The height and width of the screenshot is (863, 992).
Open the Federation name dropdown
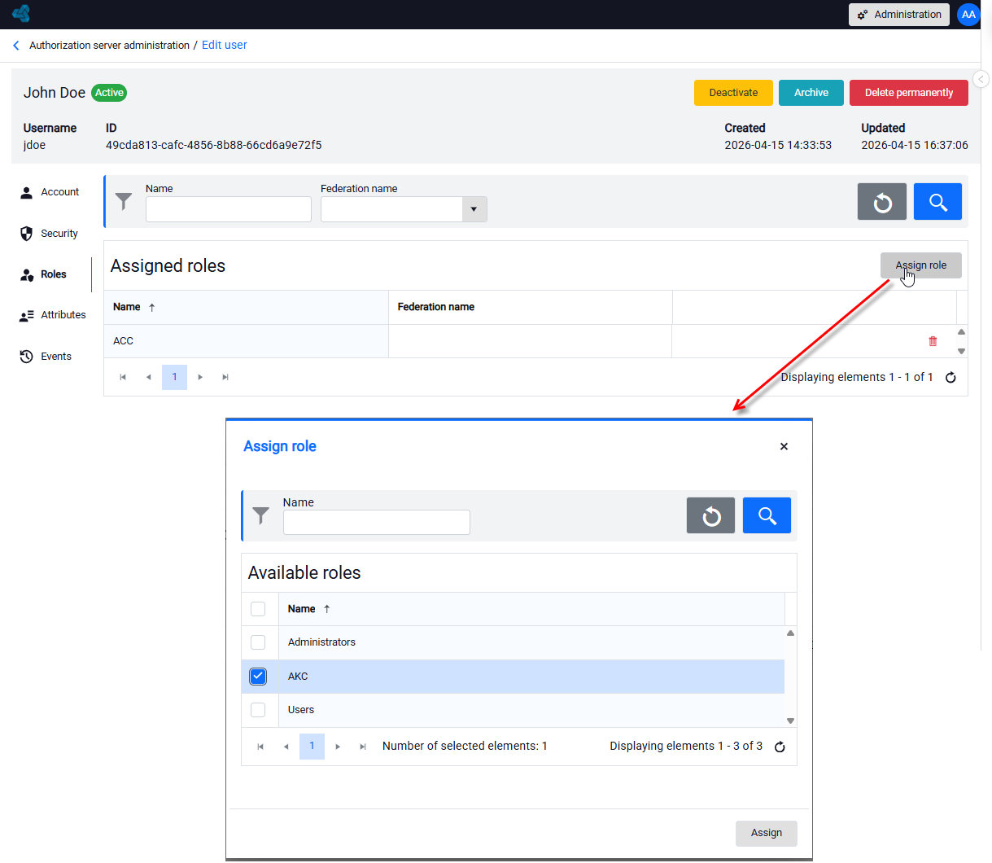tap(474, 209)
